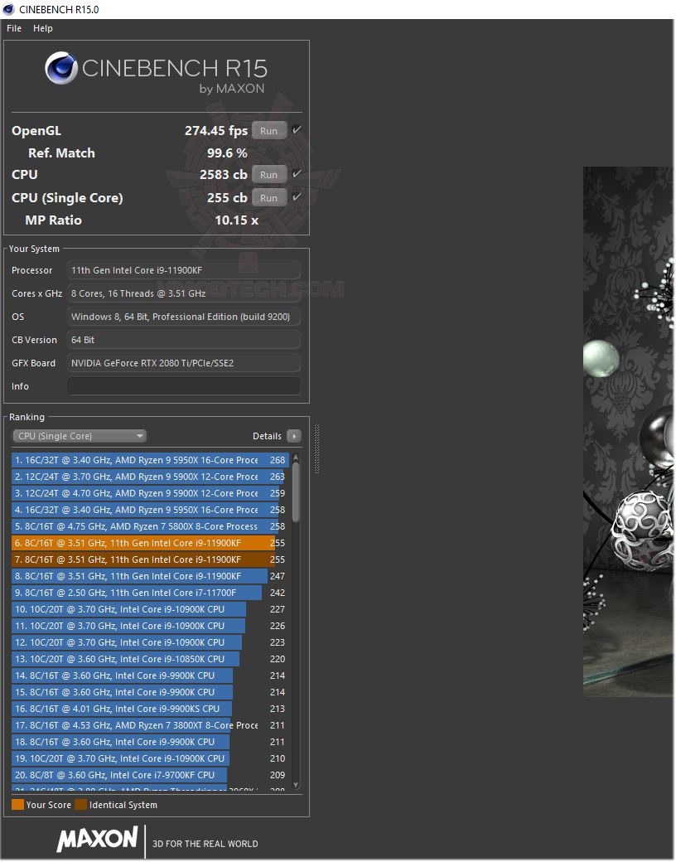Click the CPU score 2583 cb
The width and height of the screenshot is (676, 862).
click(x=223, y=175)
